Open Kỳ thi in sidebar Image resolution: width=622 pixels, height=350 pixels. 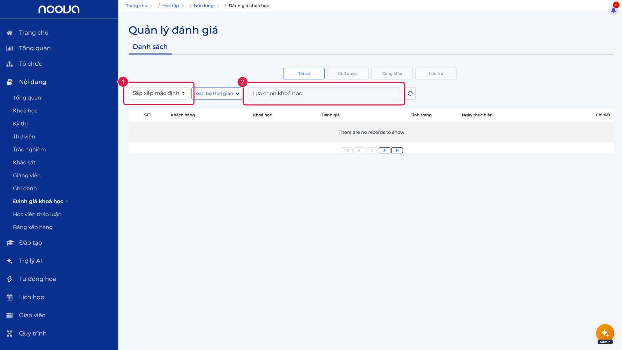tap(20, 124)
